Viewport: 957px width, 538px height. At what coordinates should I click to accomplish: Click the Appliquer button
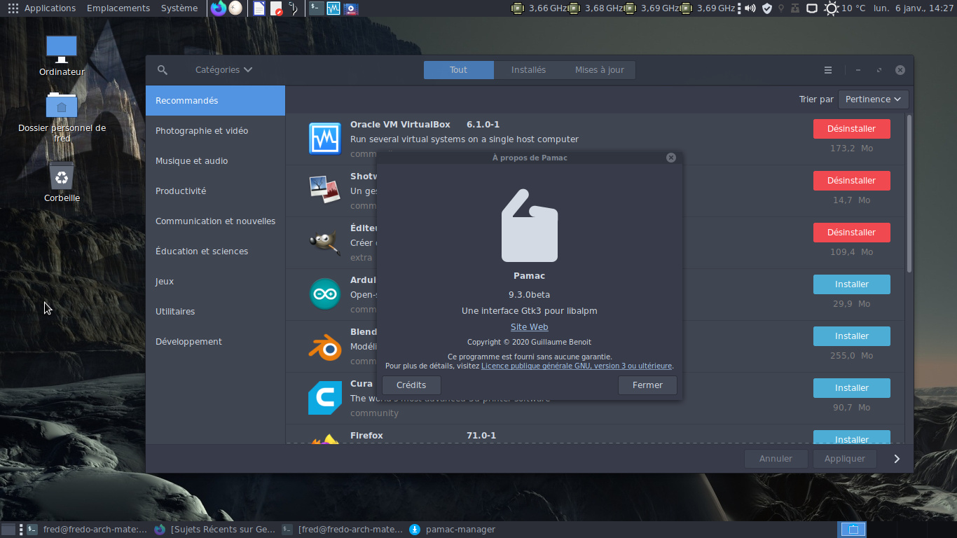pos(845,459)
